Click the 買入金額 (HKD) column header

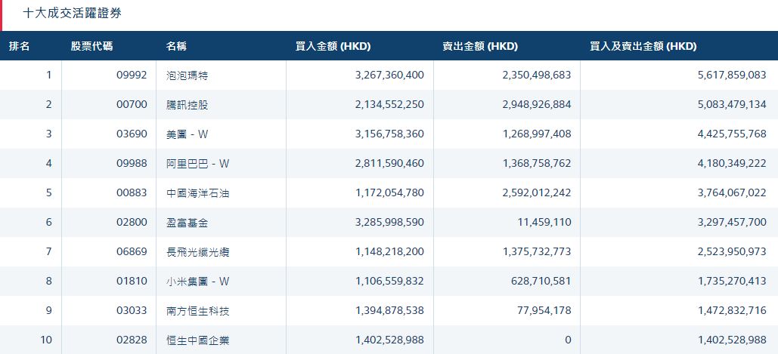(333, 46)
